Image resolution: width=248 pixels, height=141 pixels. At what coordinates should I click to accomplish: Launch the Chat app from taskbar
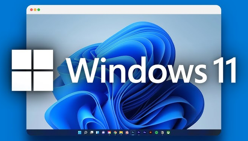[x=103, y=132]
